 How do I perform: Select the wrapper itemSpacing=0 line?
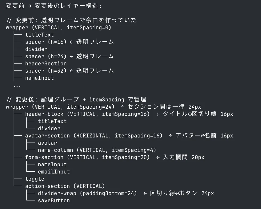pyautogui.click(x=59, y=27)
